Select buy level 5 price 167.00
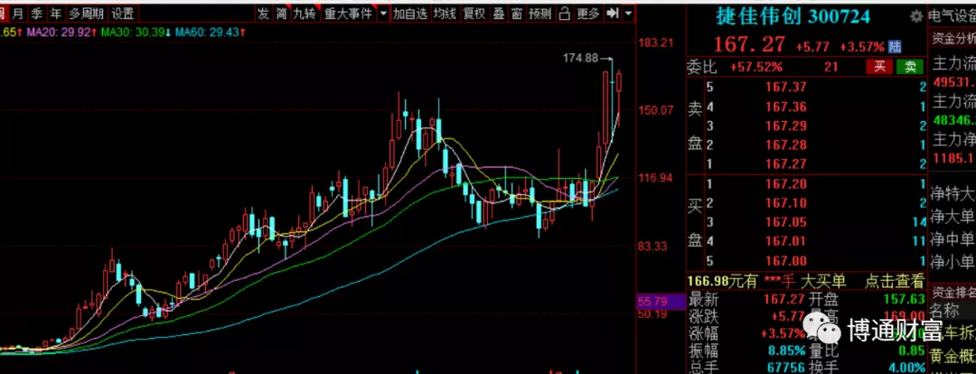Screen dimensions: 976x374 coord(786,261)
